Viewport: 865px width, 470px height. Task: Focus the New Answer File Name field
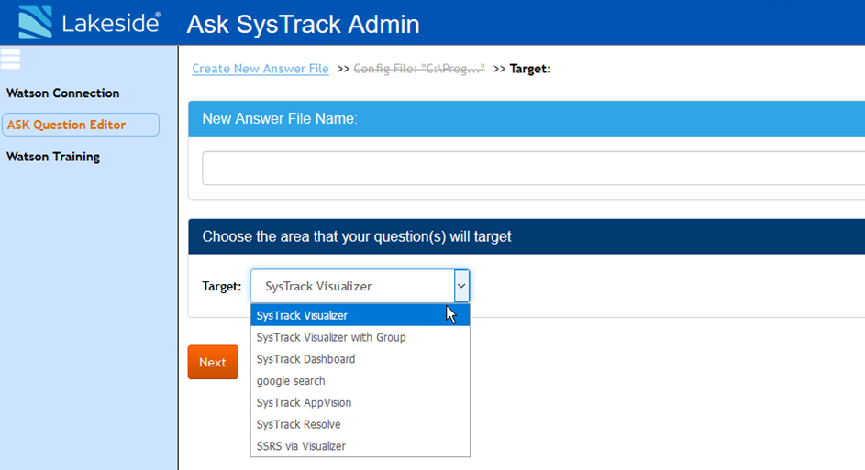533,168
